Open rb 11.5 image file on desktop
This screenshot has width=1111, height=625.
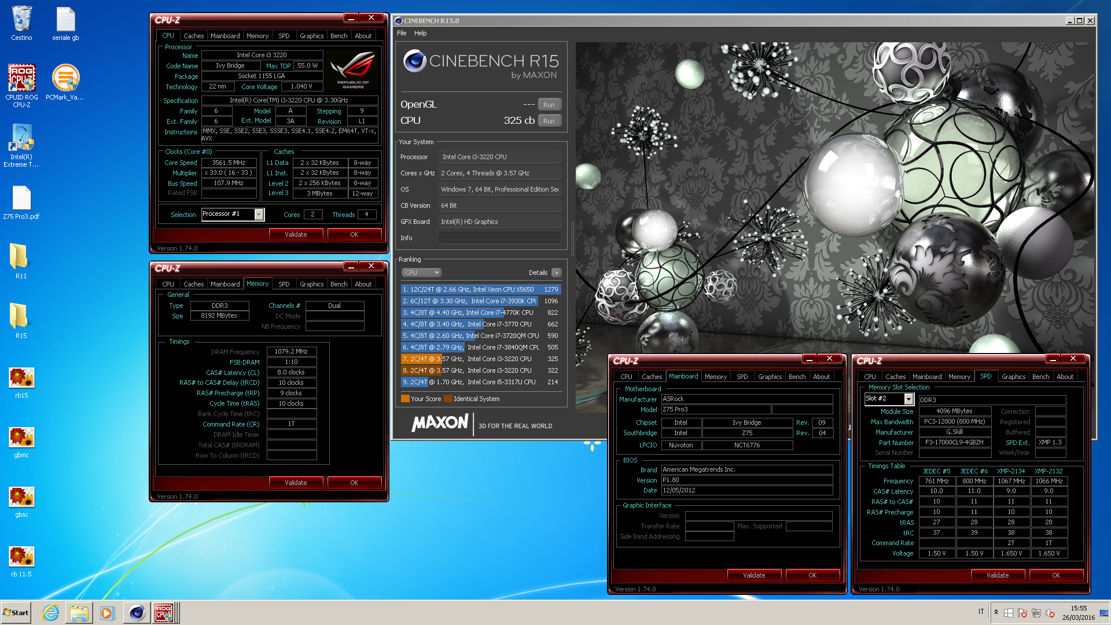(21, 561)
